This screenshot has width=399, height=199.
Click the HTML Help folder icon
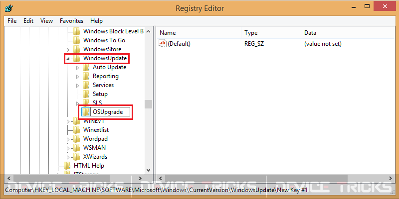67,166
